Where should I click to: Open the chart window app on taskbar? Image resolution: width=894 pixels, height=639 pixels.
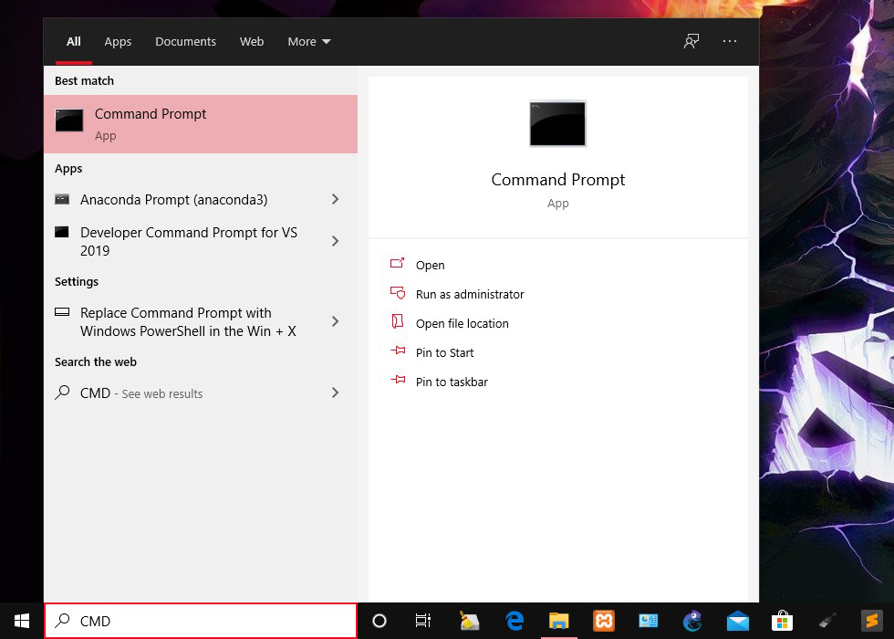[649, 621]
